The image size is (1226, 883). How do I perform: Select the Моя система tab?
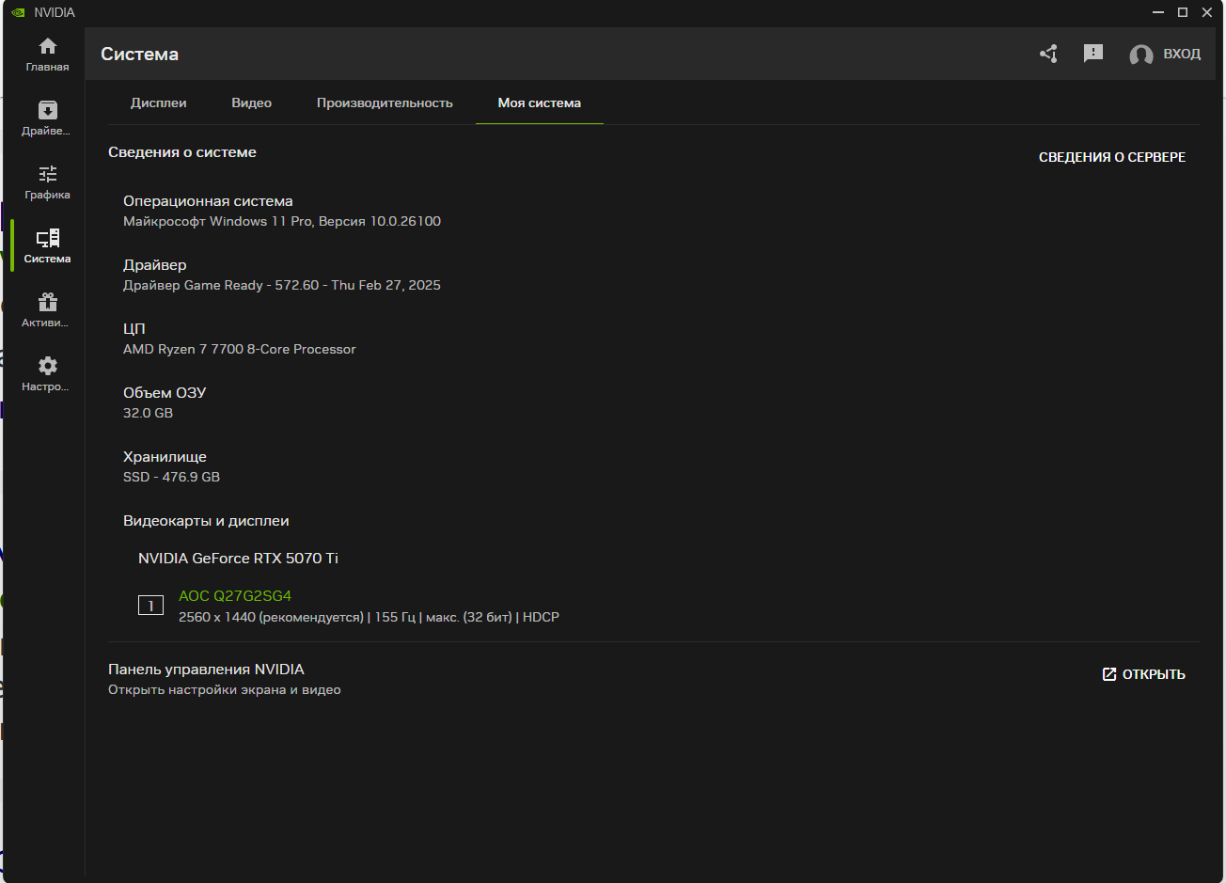[540, 102]
